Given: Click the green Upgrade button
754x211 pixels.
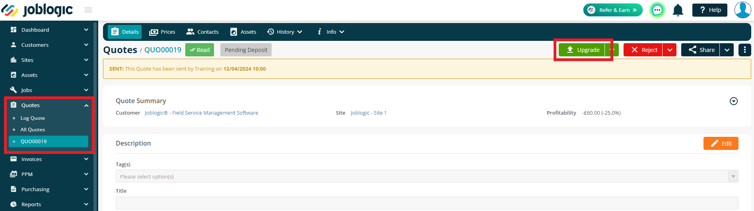Looking at the screenshot, I should pos(582,50).
